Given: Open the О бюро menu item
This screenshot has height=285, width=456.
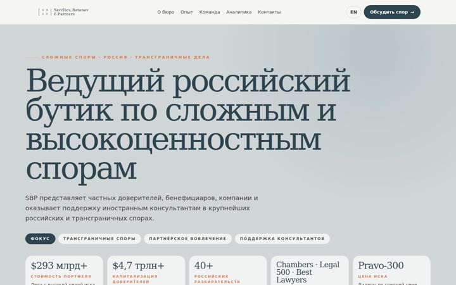Looking at the screenshot, I should pos(166,12).
